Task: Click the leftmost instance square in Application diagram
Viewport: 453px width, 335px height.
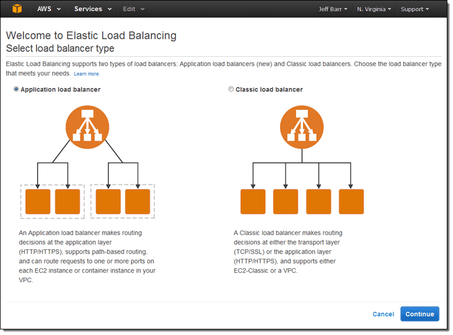Action: pos(38,201)
